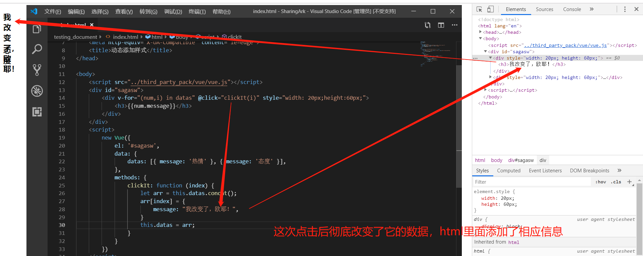Open the 转到(G) menu
643x256 pixels.
[x=148, y=11]
